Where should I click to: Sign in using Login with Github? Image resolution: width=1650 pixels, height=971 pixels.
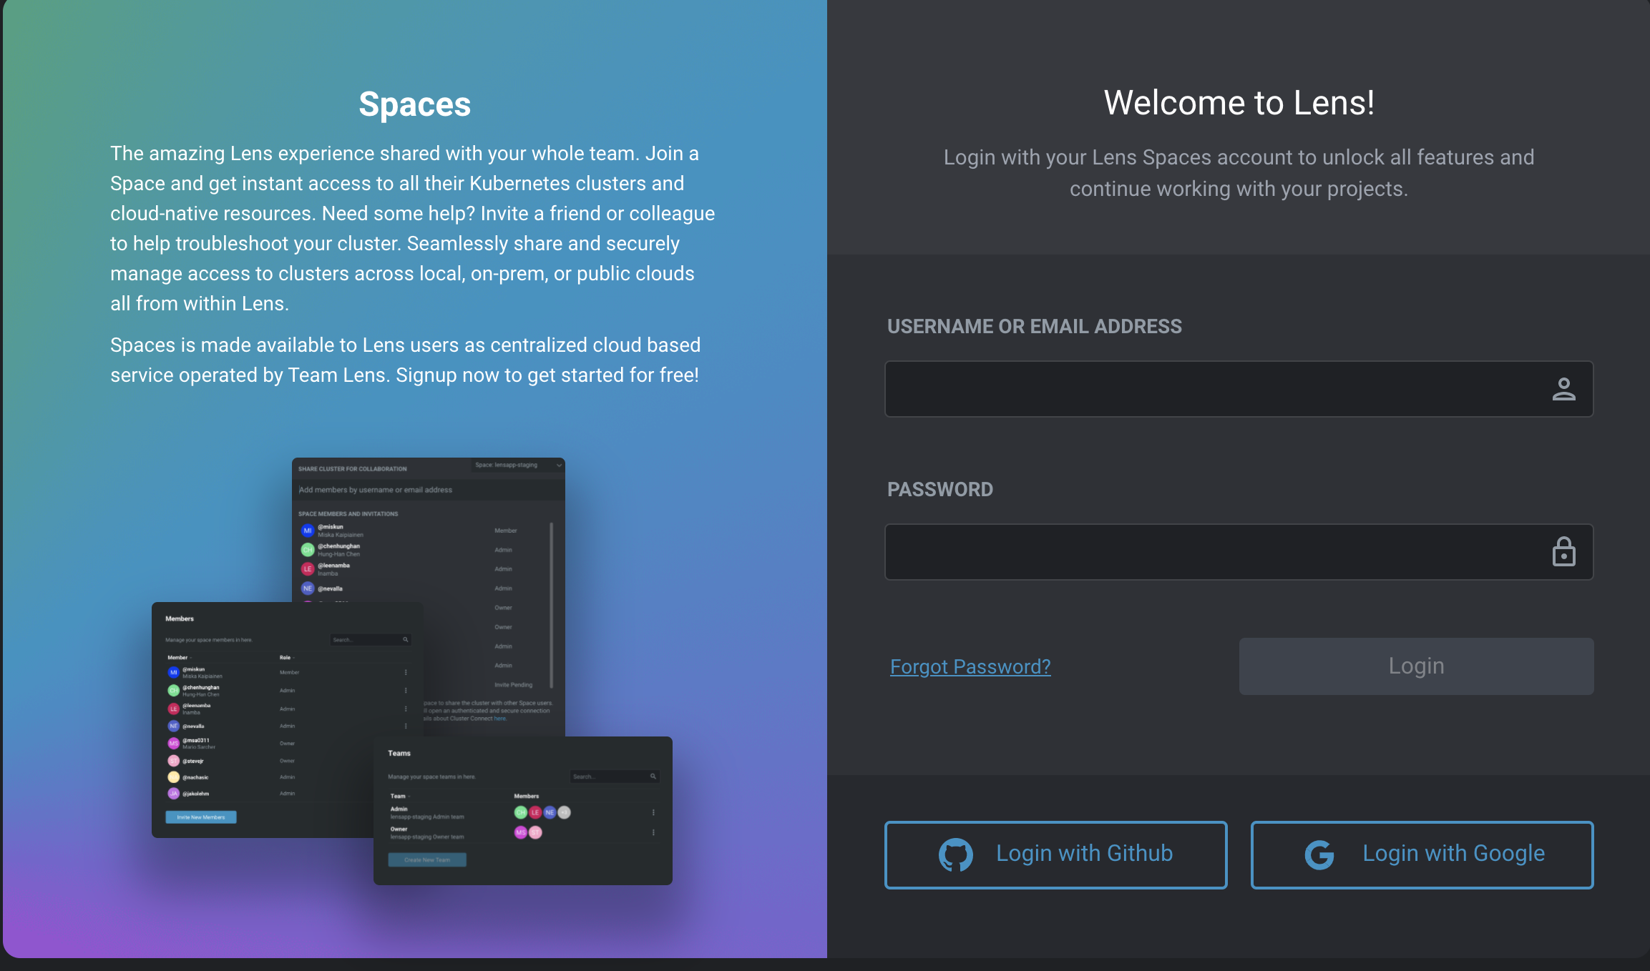pyautogui.click(x=1056, y=854)
